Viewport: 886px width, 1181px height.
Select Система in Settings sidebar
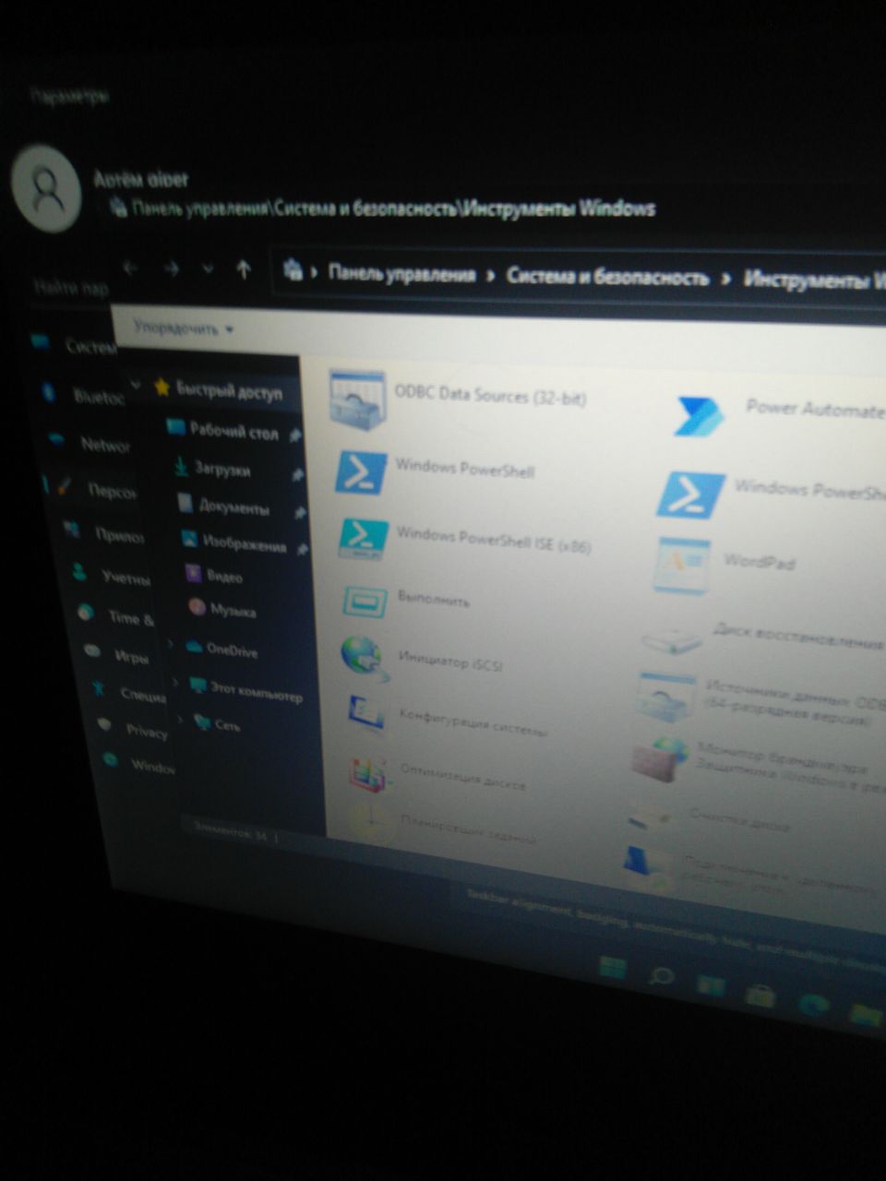click(76, 345)
